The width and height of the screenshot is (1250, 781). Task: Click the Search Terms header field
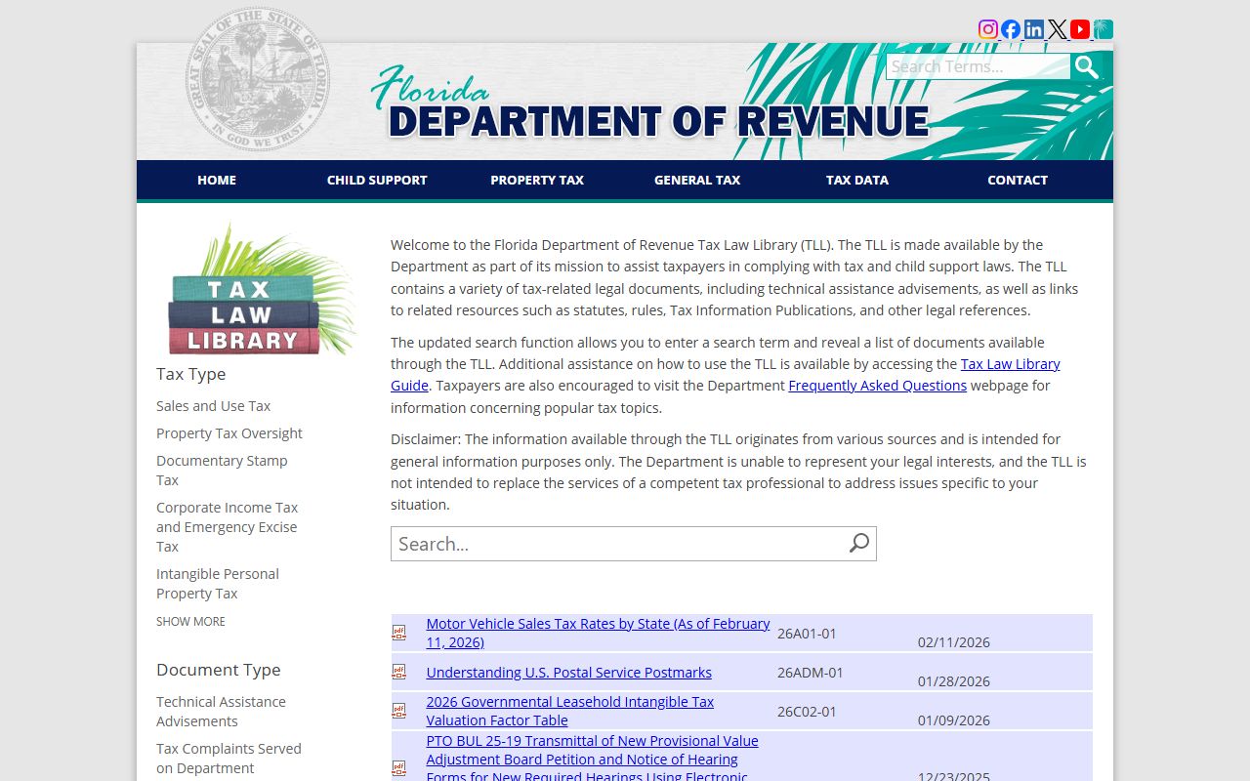pos(979,66)
